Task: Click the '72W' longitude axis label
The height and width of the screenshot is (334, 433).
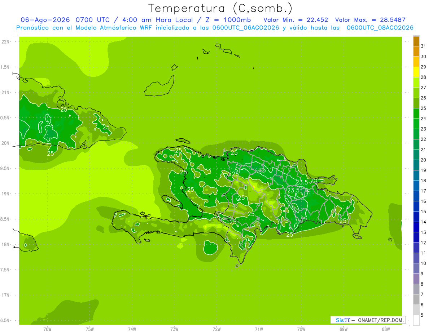Action: click(x=216, y=329)
